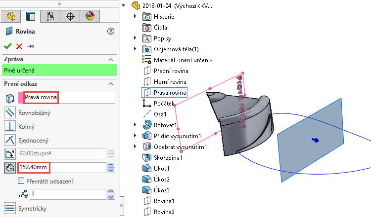The height and width of the screenshot is (217, 371).
Task: Select the Rovnoběžný parallel constraint
Action: click(x=10, y=113)
